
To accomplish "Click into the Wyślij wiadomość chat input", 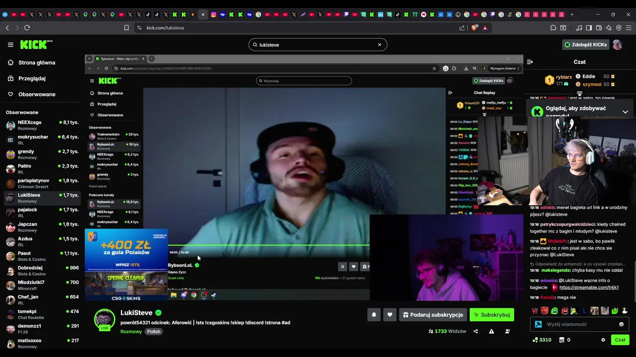I will coord(580,324).
